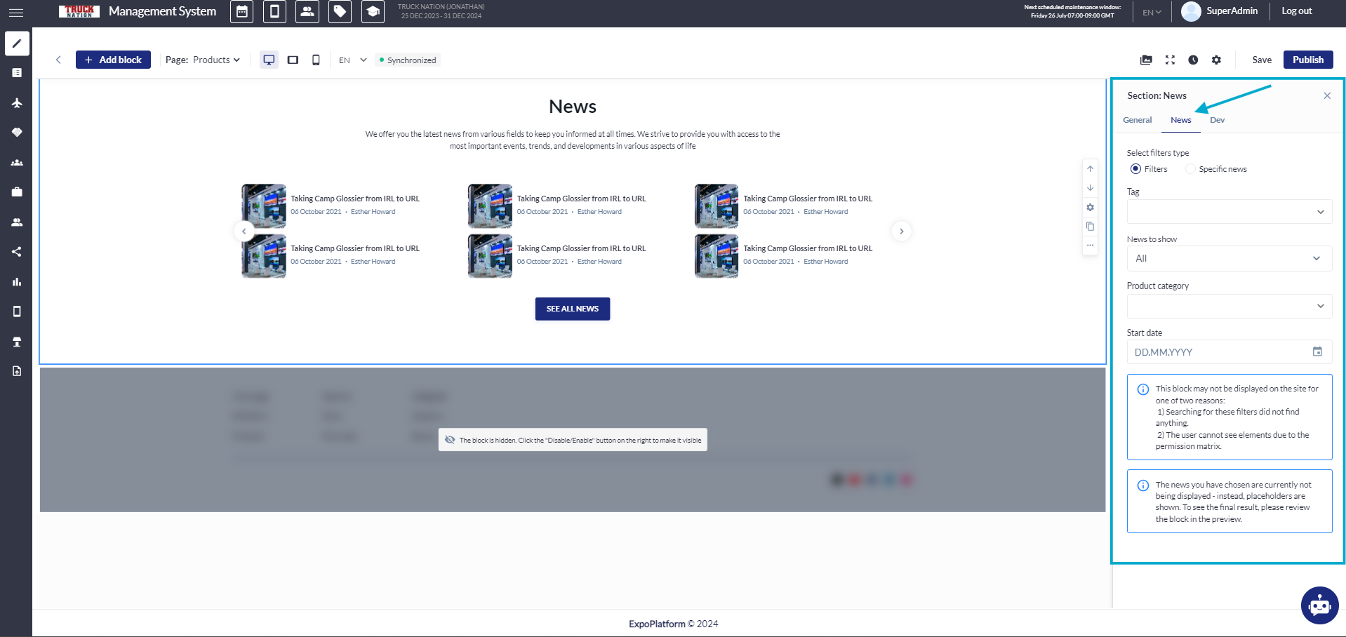Click the Publish button

click(x=1308, y=60)
